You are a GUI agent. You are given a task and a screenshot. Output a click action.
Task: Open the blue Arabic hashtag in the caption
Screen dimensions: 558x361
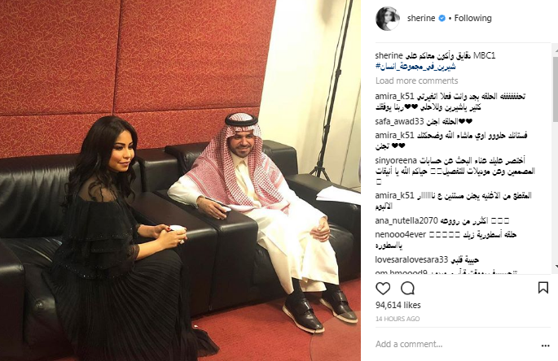click(415, 67)
